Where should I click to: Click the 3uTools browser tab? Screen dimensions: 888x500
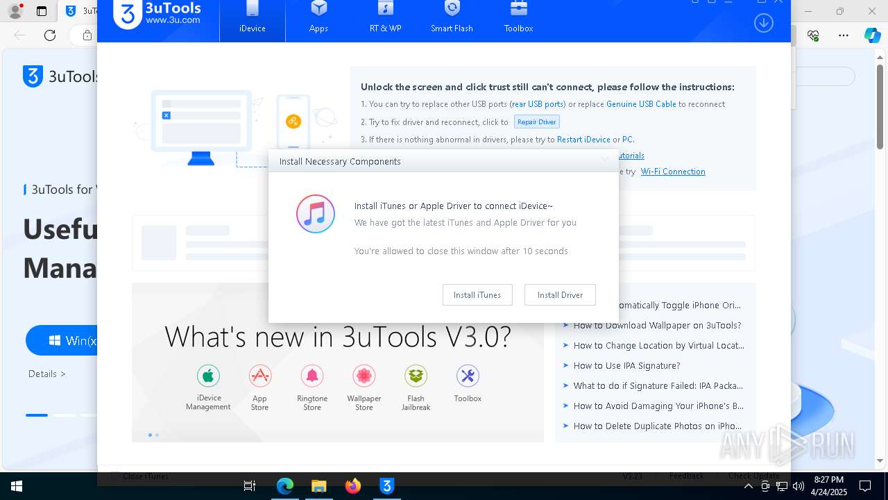(x=81, y=11)
